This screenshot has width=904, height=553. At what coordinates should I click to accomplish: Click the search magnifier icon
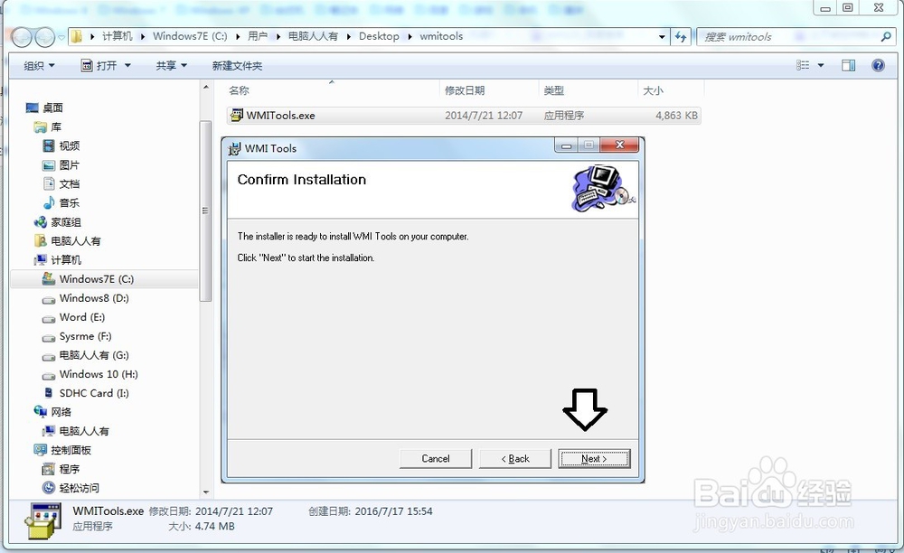(886, 37)
